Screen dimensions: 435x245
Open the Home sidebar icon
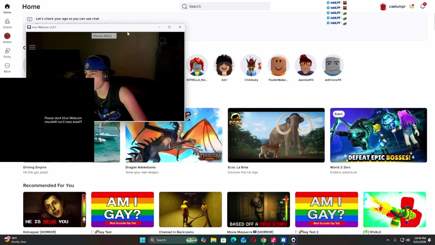click(x=7, y=9)
